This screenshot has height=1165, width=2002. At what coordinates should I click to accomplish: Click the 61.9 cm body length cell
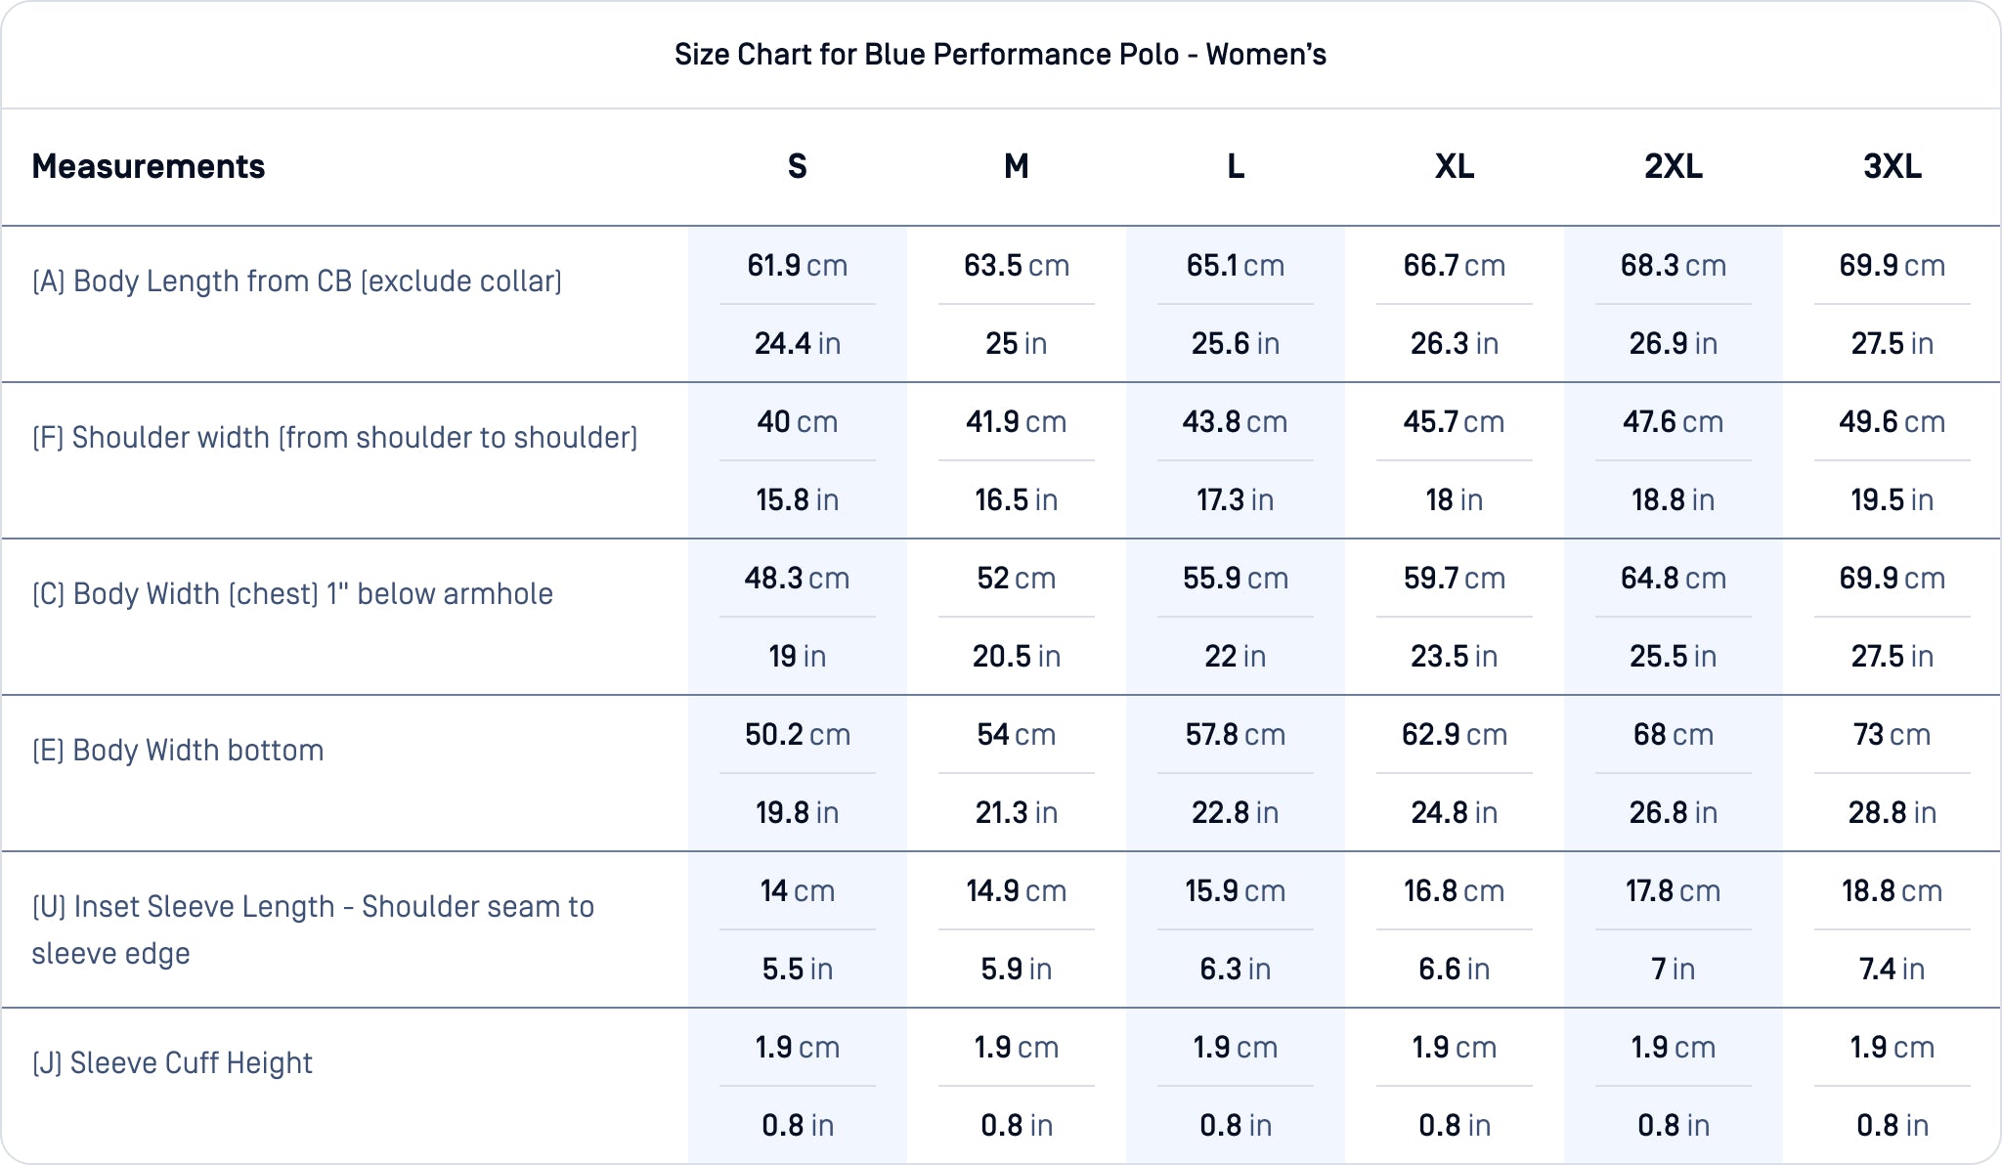797,266
